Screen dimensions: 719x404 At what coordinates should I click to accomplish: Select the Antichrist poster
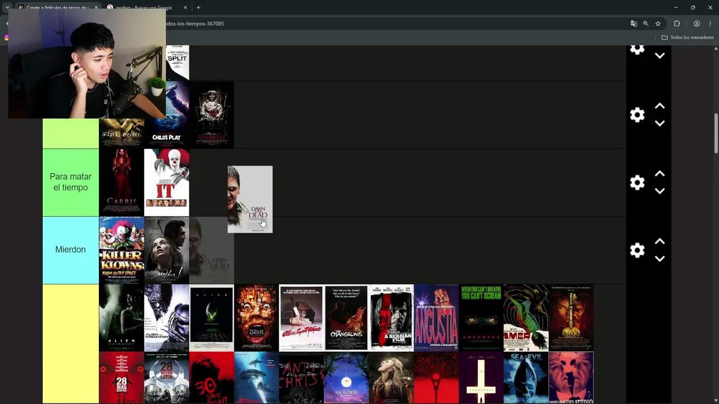pos(302,378)
